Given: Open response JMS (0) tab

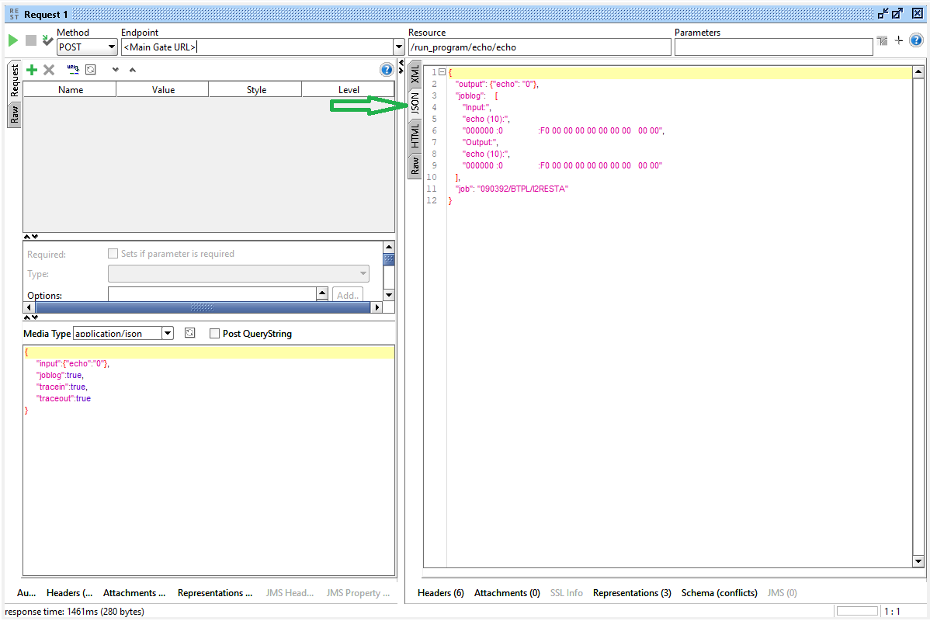Looking at the screenshot, I should pos(782,592).
